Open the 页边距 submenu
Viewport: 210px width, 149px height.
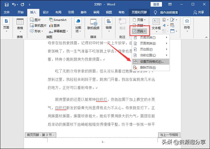tap(151, 49)
